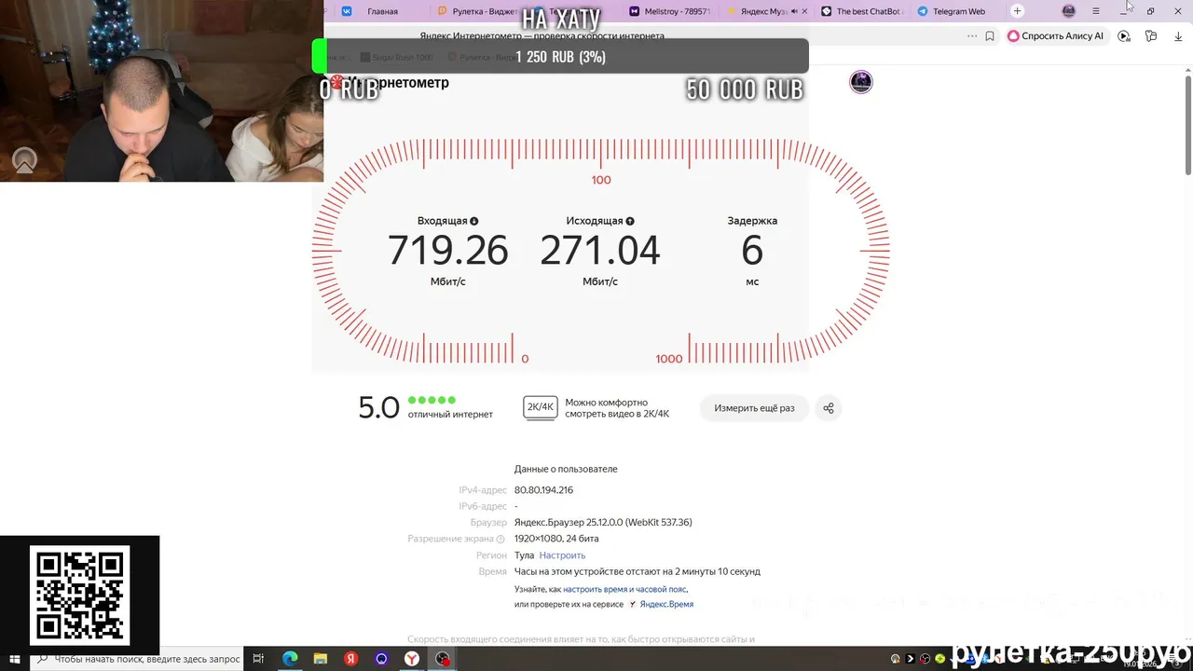Open page options three-dot menu
The width and height of the screenshot is (1193, 671).
tap(972, 36)
